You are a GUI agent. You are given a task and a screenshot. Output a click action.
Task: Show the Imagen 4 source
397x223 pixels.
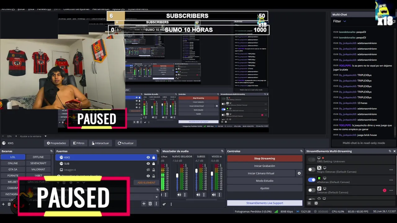click(148, 170)
